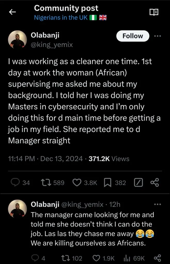Open the reply's three-dot more options

point(157,204)
